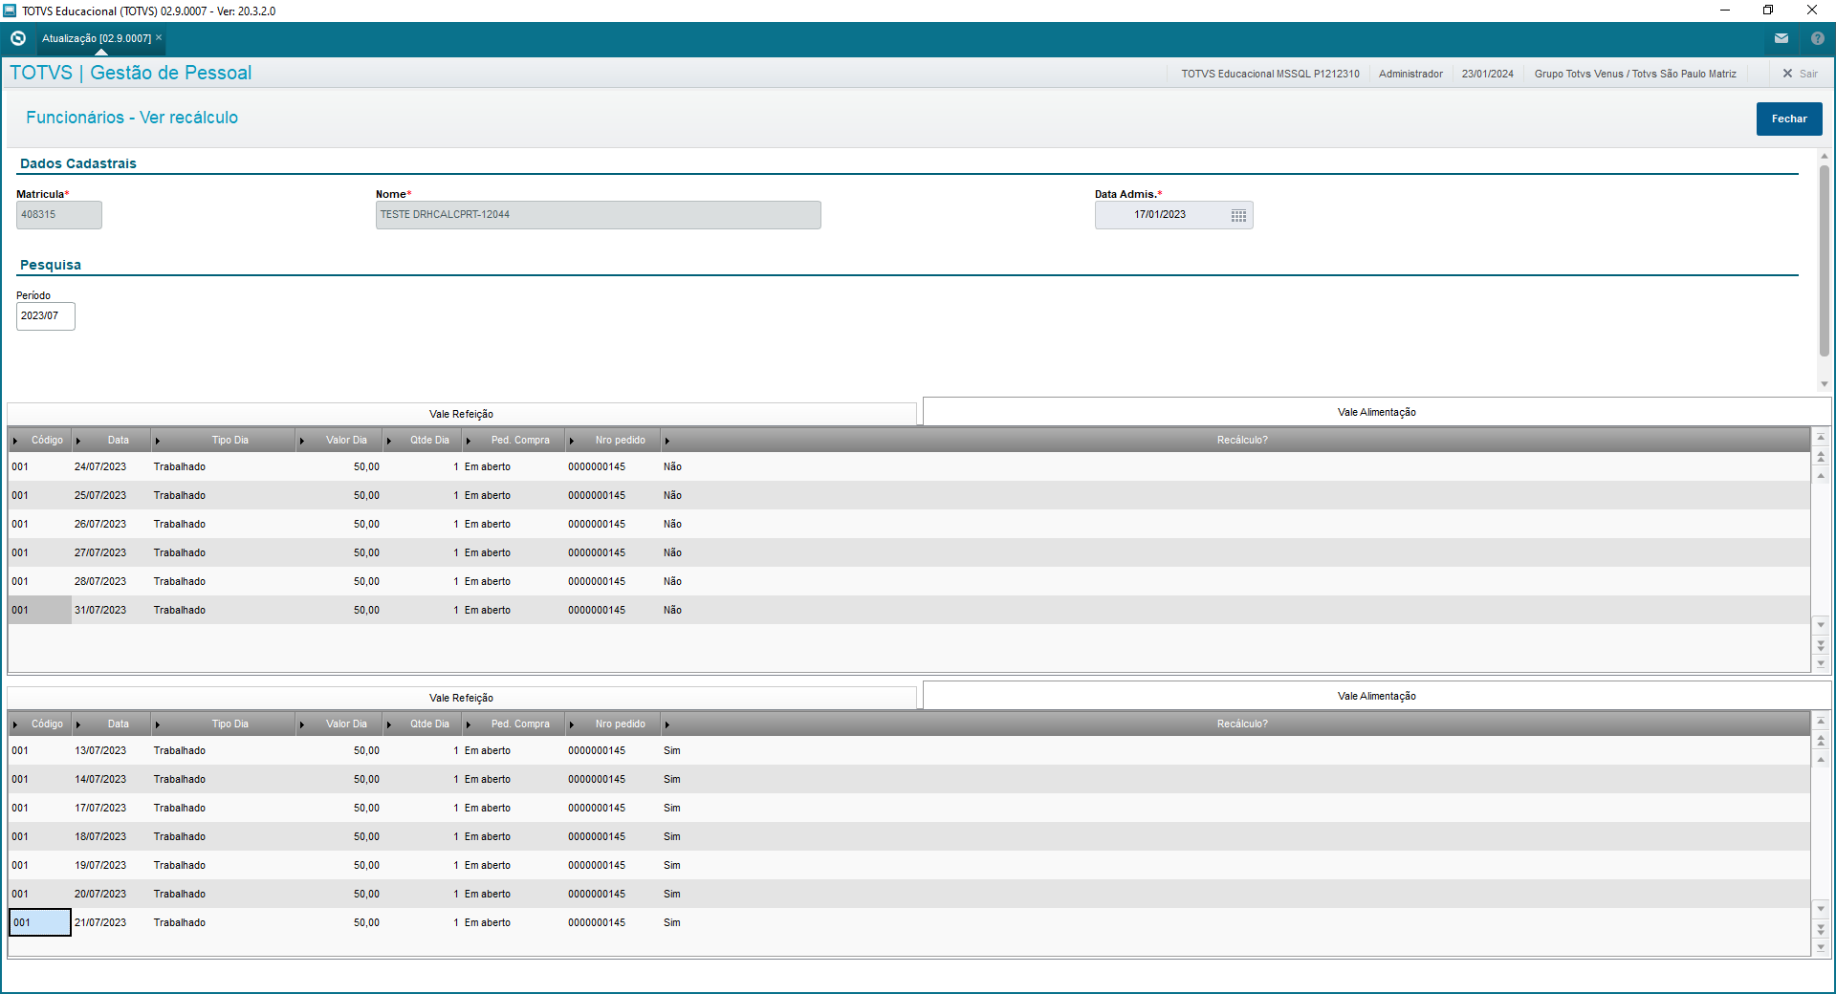Screen dimensions: 1836x994
Task: Click Sair to exit the system
Action: click(x=1800, y=74)
